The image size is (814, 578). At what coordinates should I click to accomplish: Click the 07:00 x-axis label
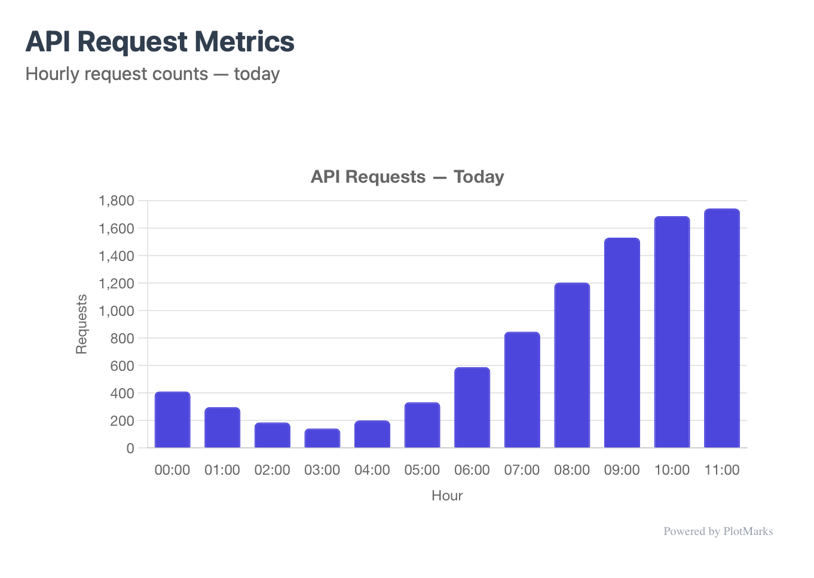coord(522,470)
